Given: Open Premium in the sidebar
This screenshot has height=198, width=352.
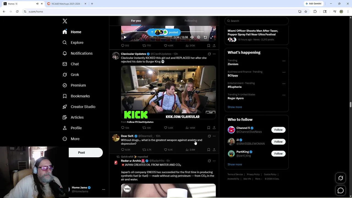Looking at the screenshot, I should tap(74, 85).
